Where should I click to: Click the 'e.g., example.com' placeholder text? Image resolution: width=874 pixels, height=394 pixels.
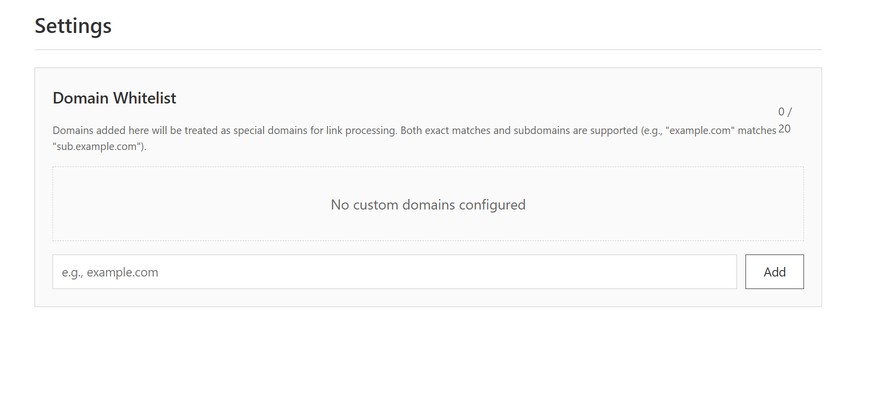tap(110, 272)
